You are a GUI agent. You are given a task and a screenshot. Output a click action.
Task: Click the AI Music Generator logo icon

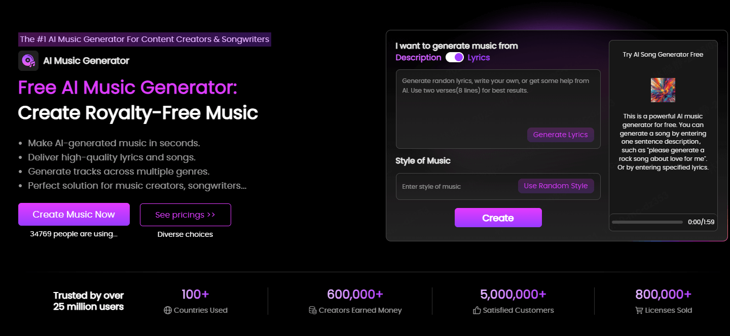click(x=28, y=61)
